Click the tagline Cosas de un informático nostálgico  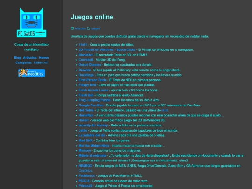32,47
